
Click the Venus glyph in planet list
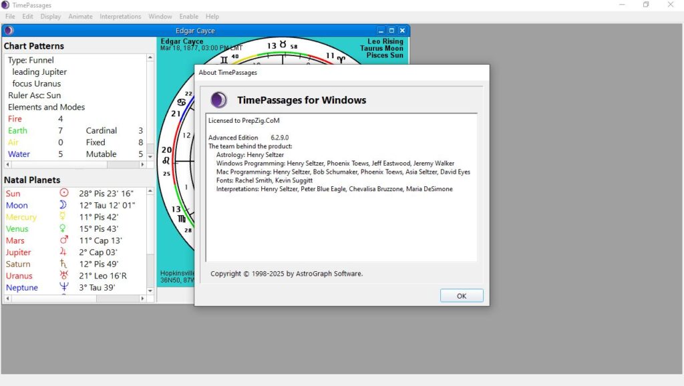63,228
